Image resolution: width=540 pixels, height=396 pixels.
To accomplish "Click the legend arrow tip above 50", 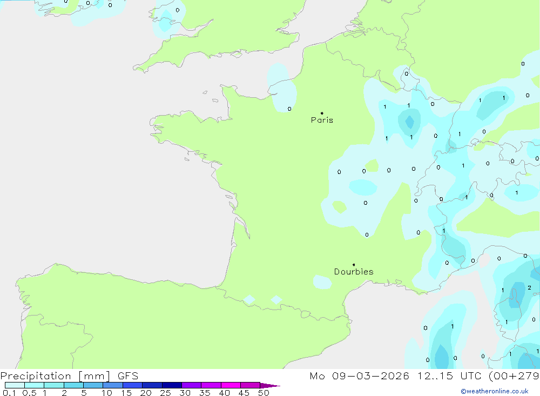I will click(x=271, y=386).
